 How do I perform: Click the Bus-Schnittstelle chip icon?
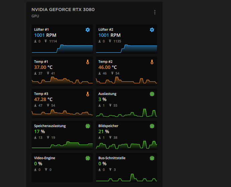152,158
